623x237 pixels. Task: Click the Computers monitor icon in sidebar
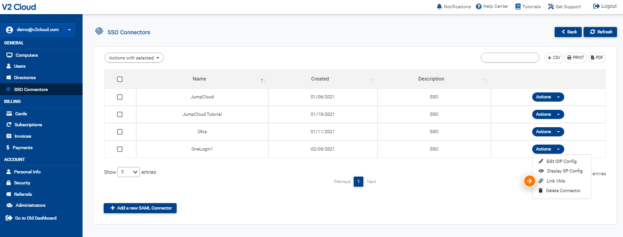point(9,55)
